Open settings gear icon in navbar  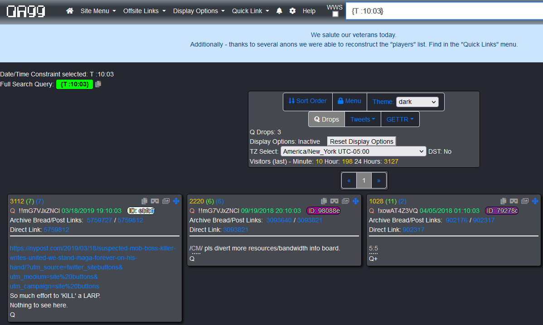click(x=292, y=11)
